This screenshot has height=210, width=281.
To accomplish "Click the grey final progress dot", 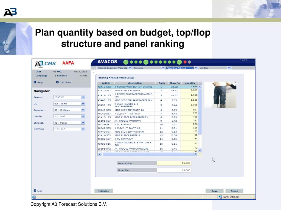I will pyautogui.click(x=189, y=62).
